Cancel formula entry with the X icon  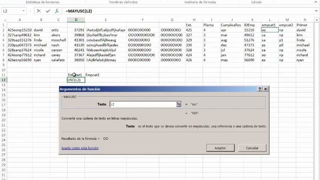tap(39, 11)
